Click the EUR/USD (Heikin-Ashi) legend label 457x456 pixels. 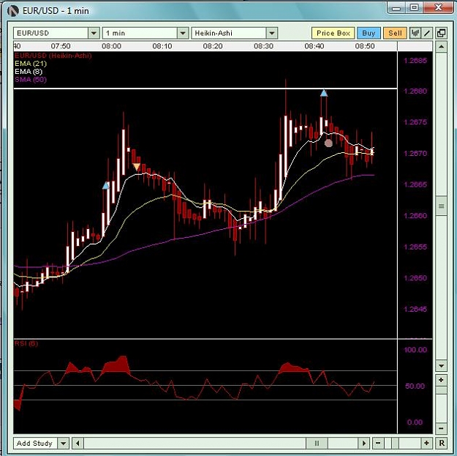[53, 56]
